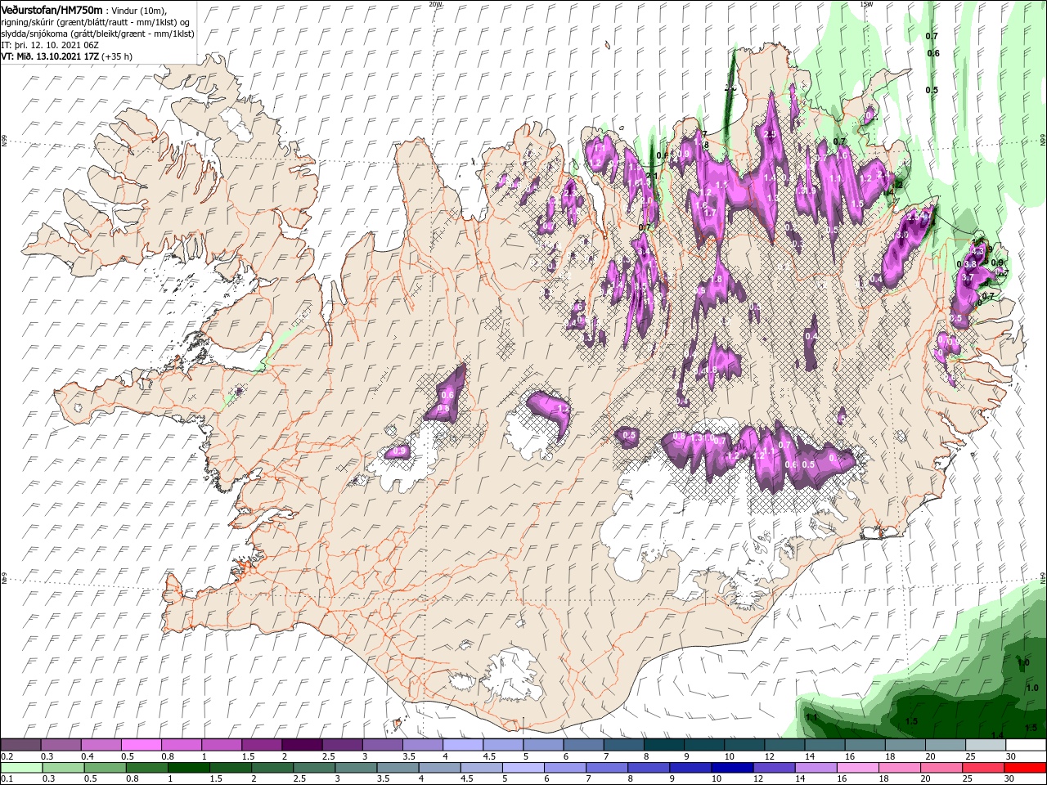This screenshot has height=785, width=1047.
Task: Click the 15W longitude label at top
Action: coord(867,3)
